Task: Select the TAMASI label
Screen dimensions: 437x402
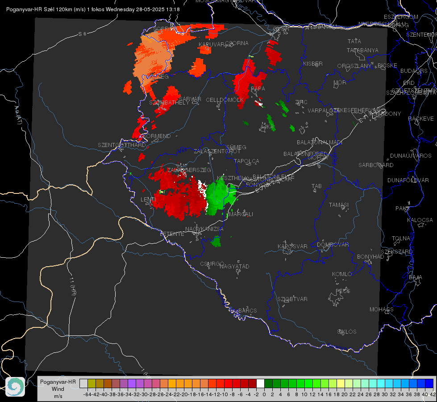Action: coord(339,205)
